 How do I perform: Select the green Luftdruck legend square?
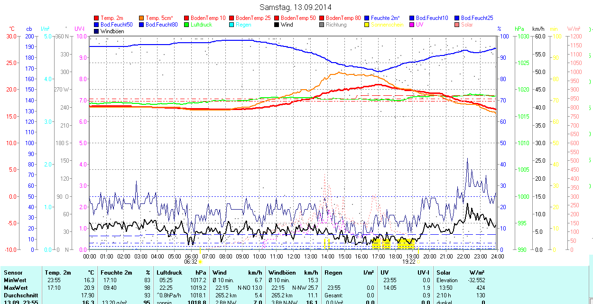(186, 25)
